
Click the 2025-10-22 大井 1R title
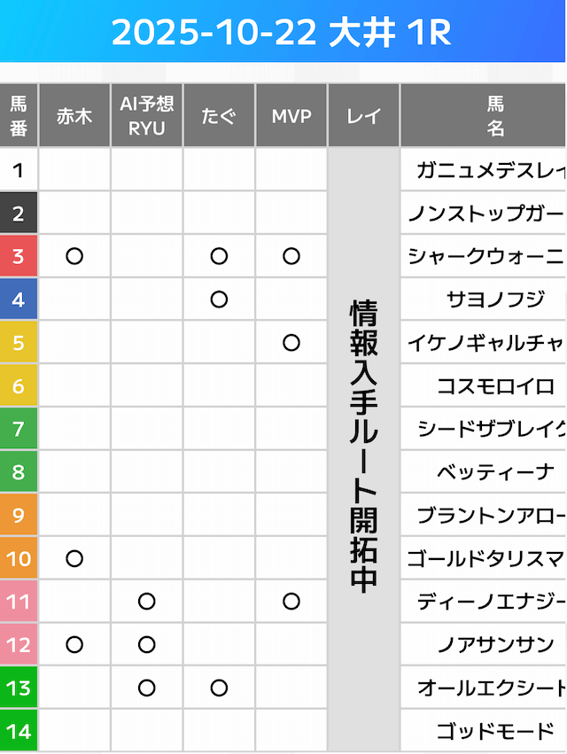coord(282,33)
